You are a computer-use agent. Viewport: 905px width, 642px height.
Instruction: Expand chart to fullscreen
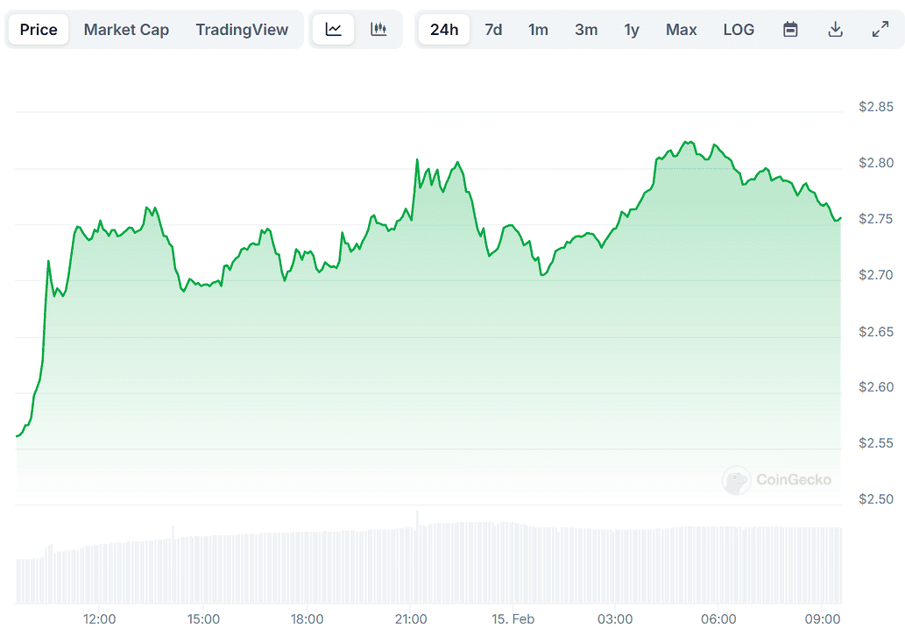(x=880, y=30)
